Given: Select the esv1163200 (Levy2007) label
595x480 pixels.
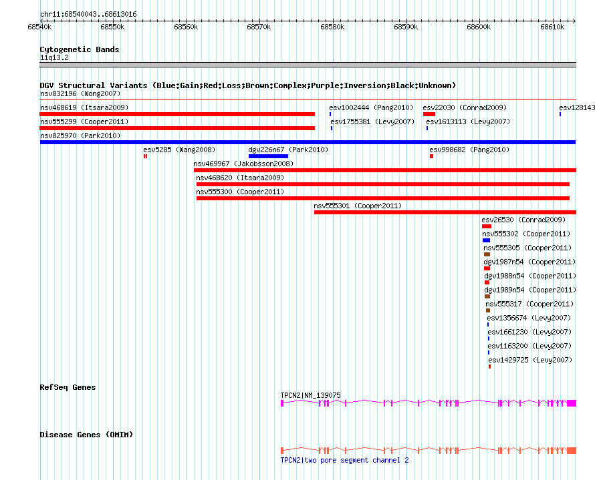Looking at the screenshot, I should 529,346.
